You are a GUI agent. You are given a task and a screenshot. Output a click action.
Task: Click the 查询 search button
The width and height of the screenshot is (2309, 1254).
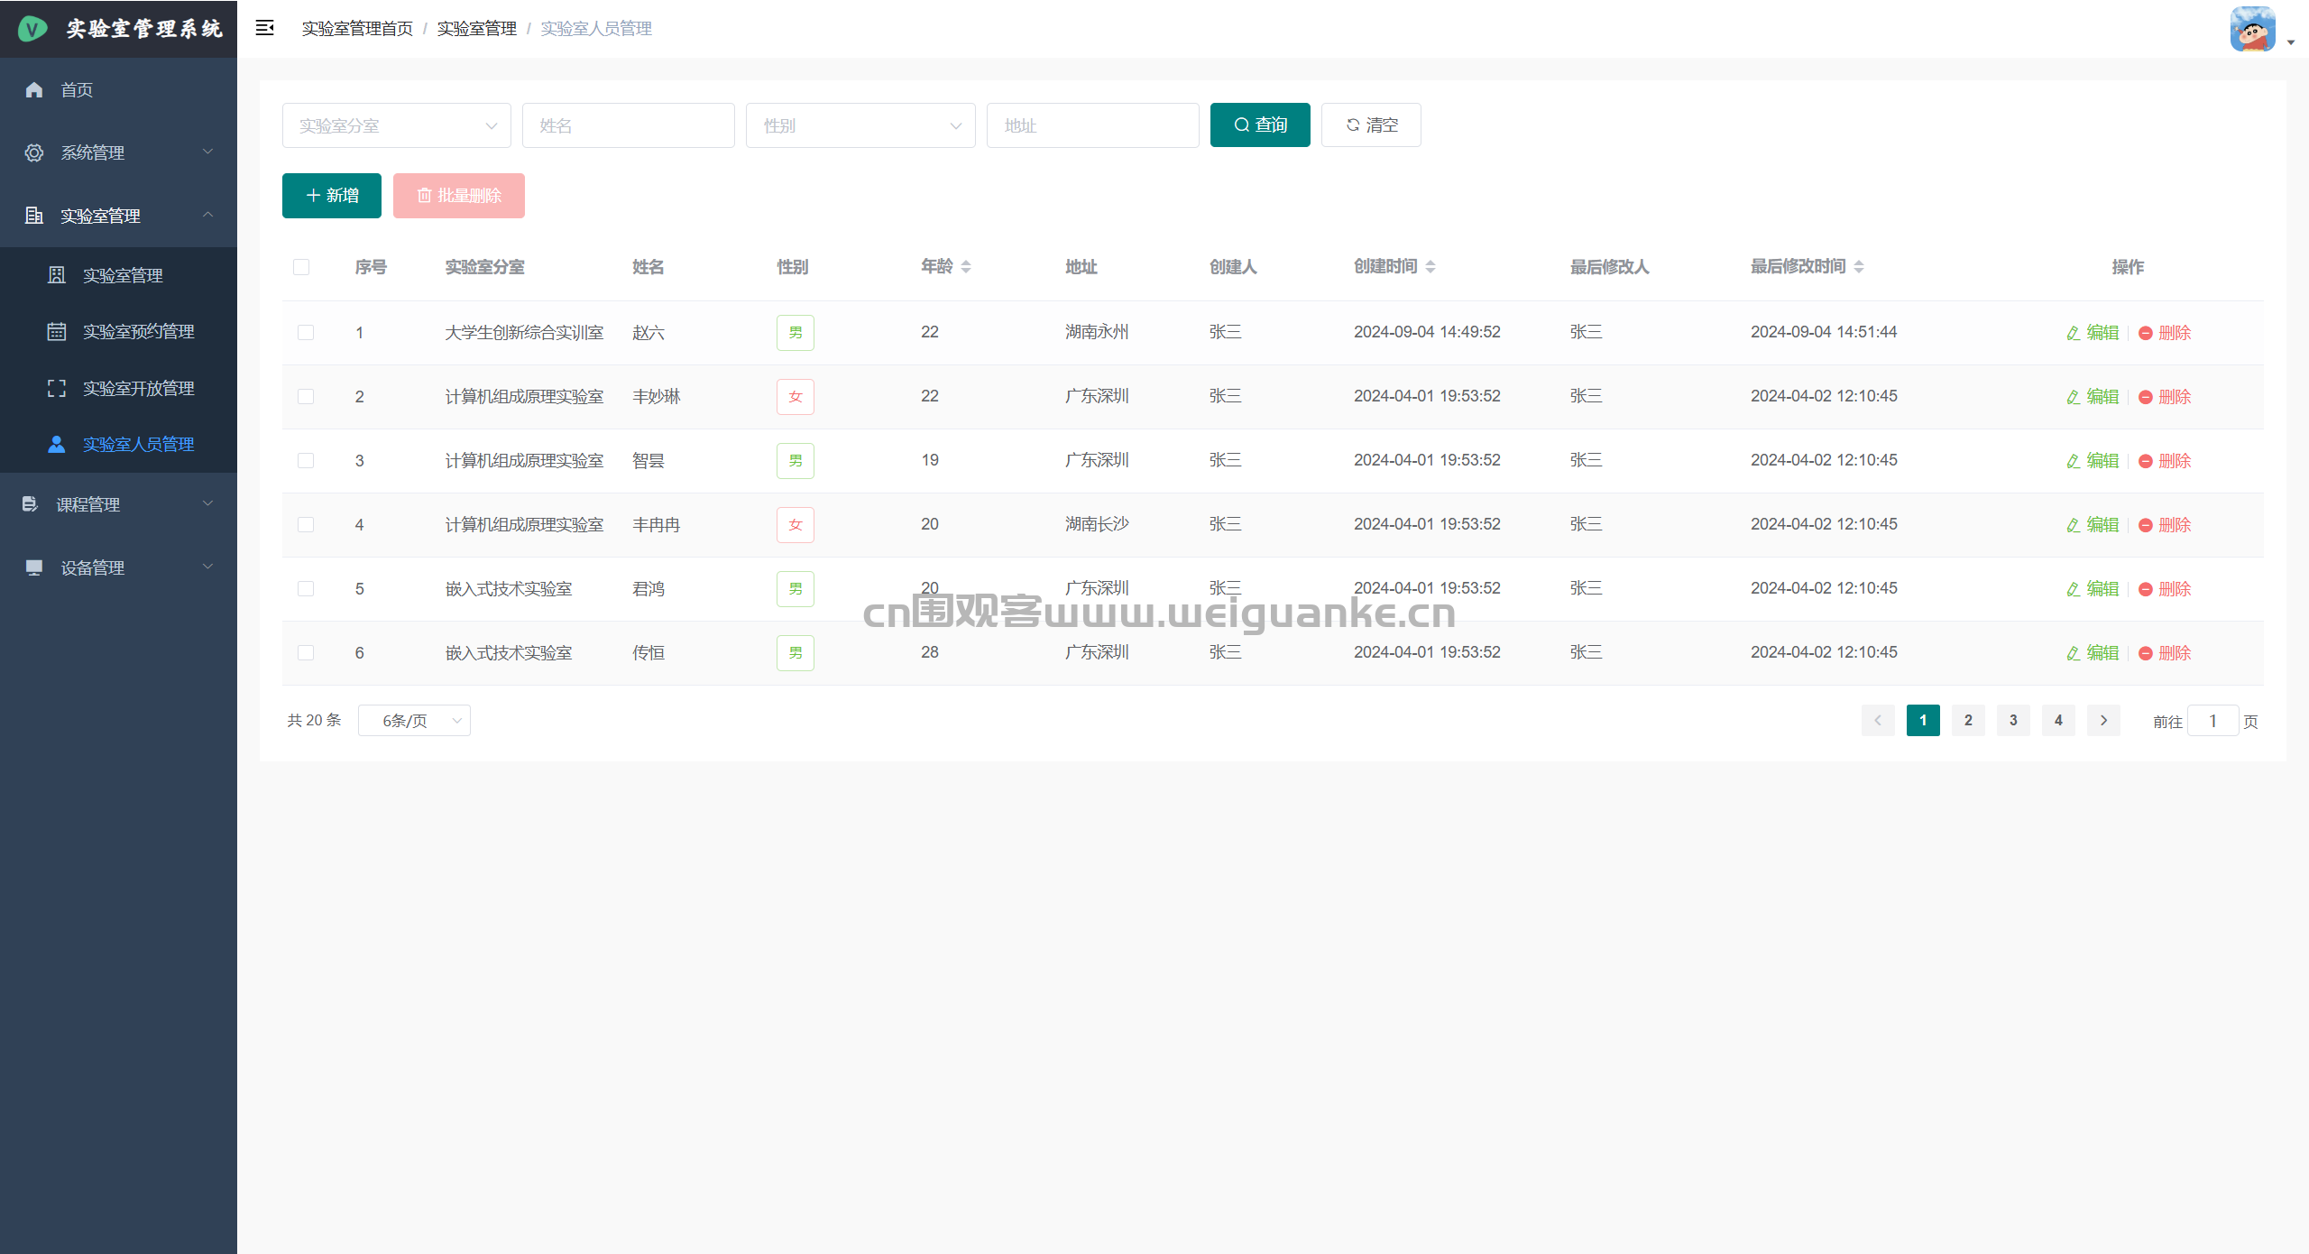coord(1259,124)
